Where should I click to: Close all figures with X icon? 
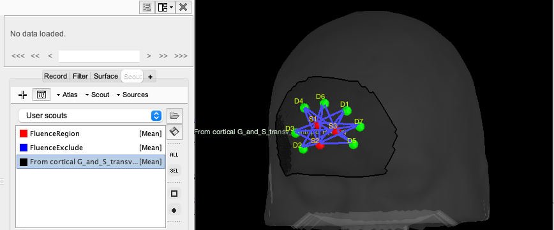(x=183, y=7)
